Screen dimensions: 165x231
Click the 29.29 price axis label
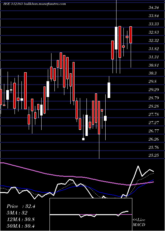(x=154, y=90)
